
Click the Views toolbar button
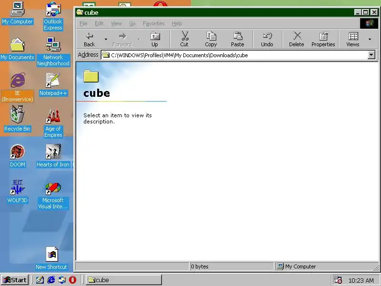pos(352,39)
